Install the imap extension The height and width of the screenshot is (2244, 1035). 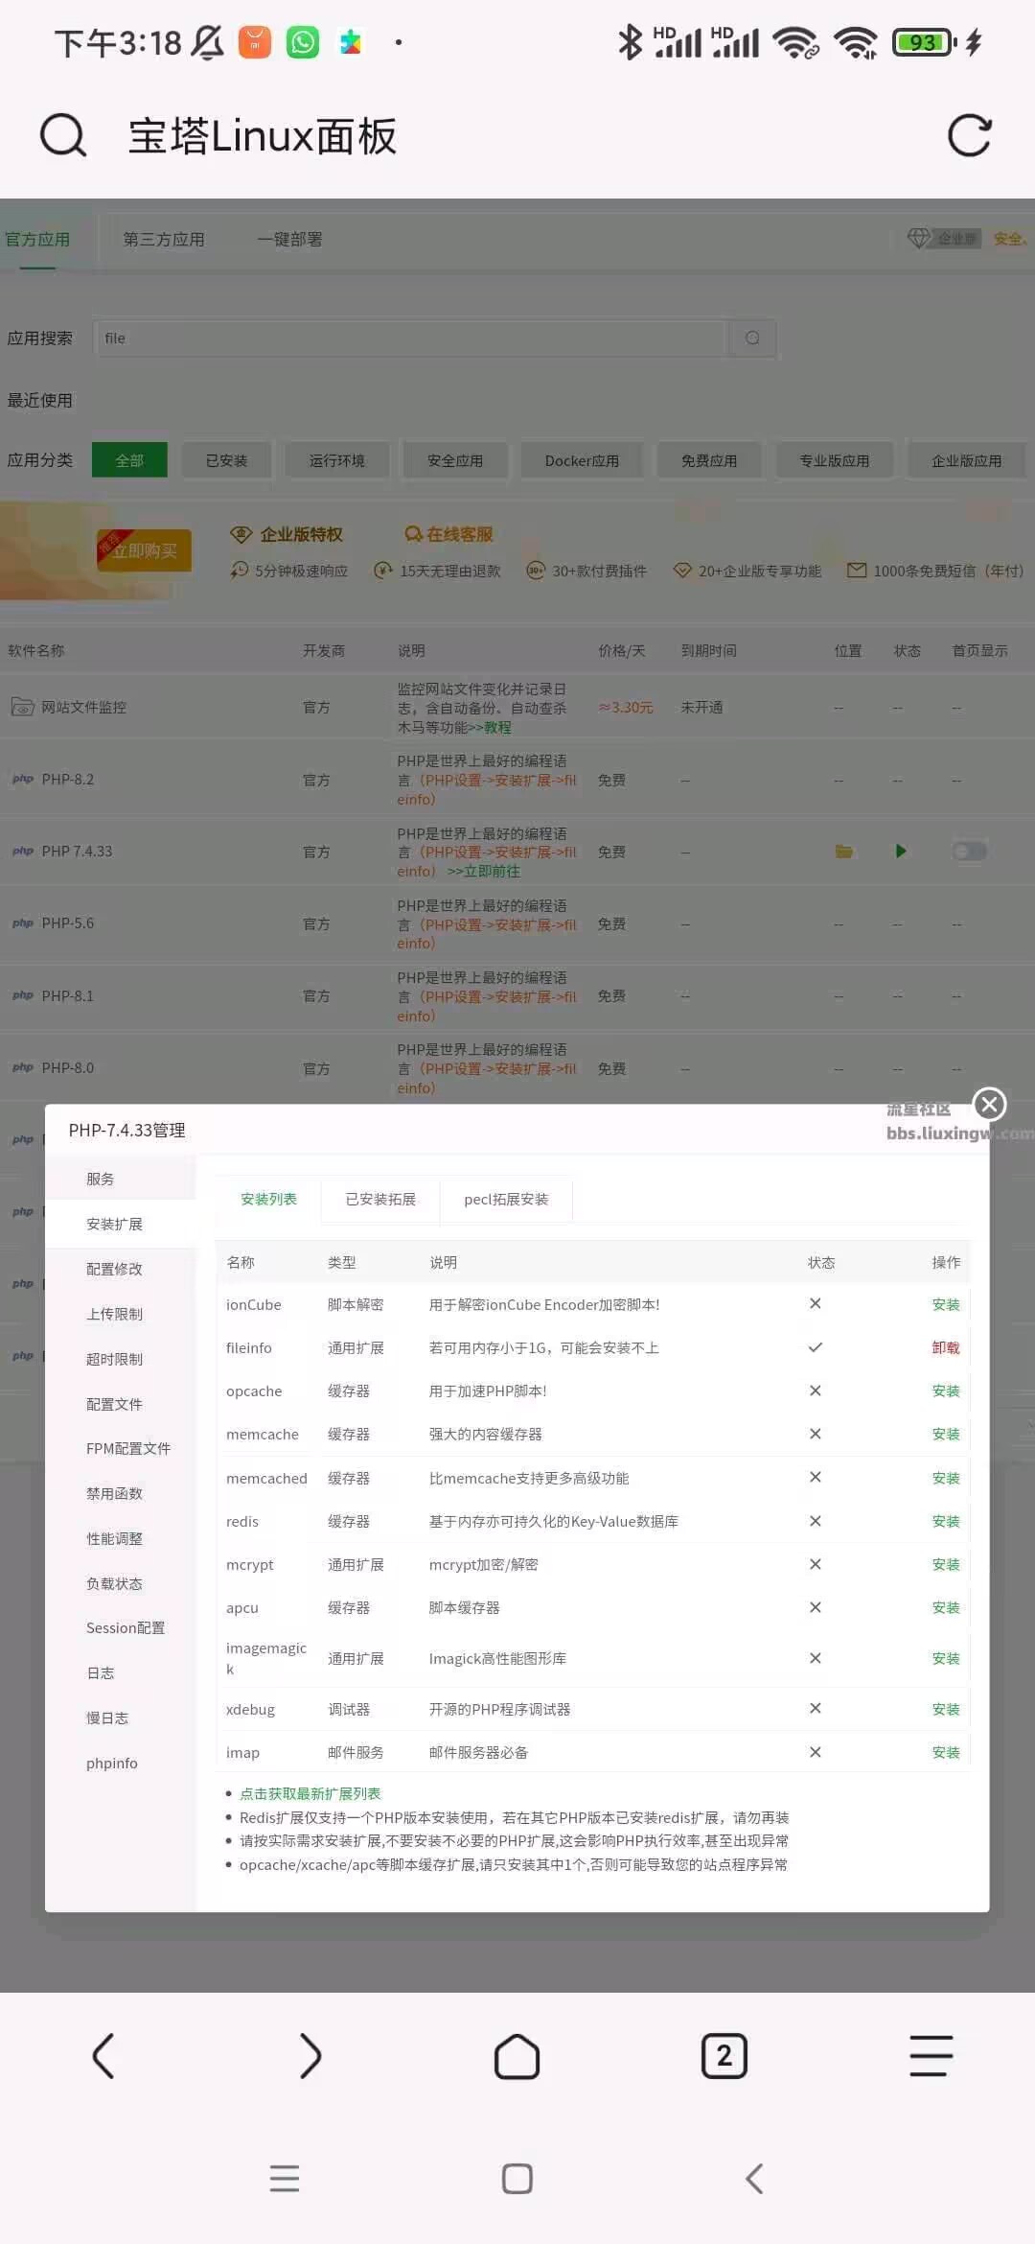pos(945,1752)
